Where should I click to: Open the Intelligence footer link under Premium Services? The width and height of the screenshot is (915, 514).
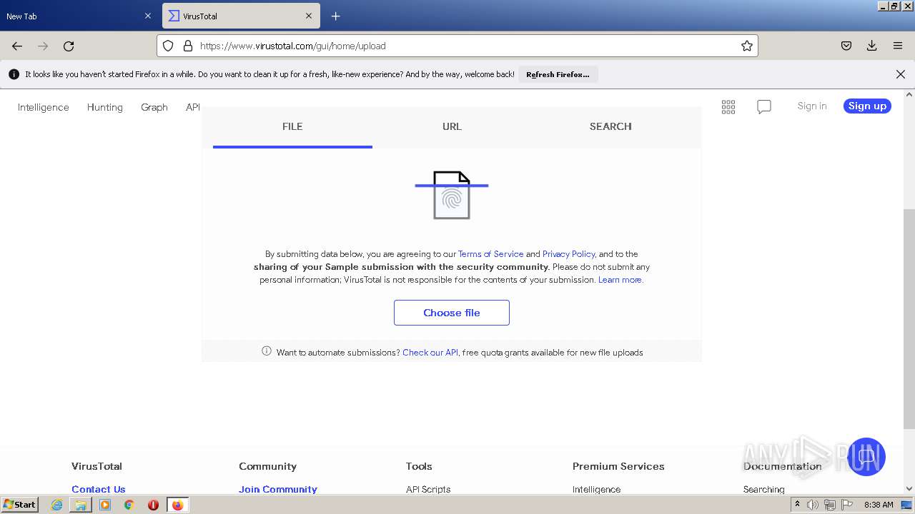coord(596,489)
